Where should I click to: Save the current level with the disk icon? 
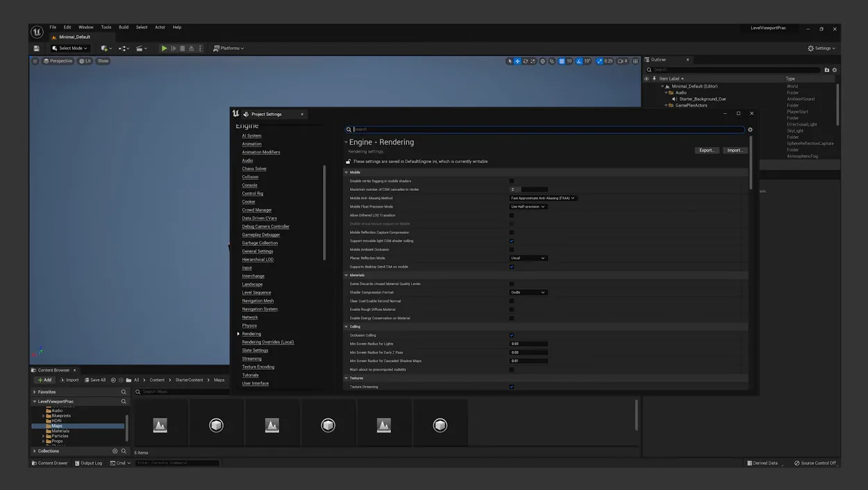(x=36, y=49)
